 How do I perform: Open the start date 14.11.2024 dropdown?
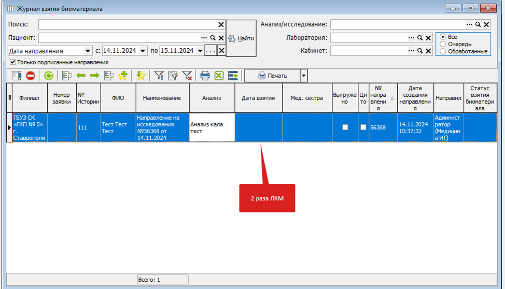(x=145, y=51)
